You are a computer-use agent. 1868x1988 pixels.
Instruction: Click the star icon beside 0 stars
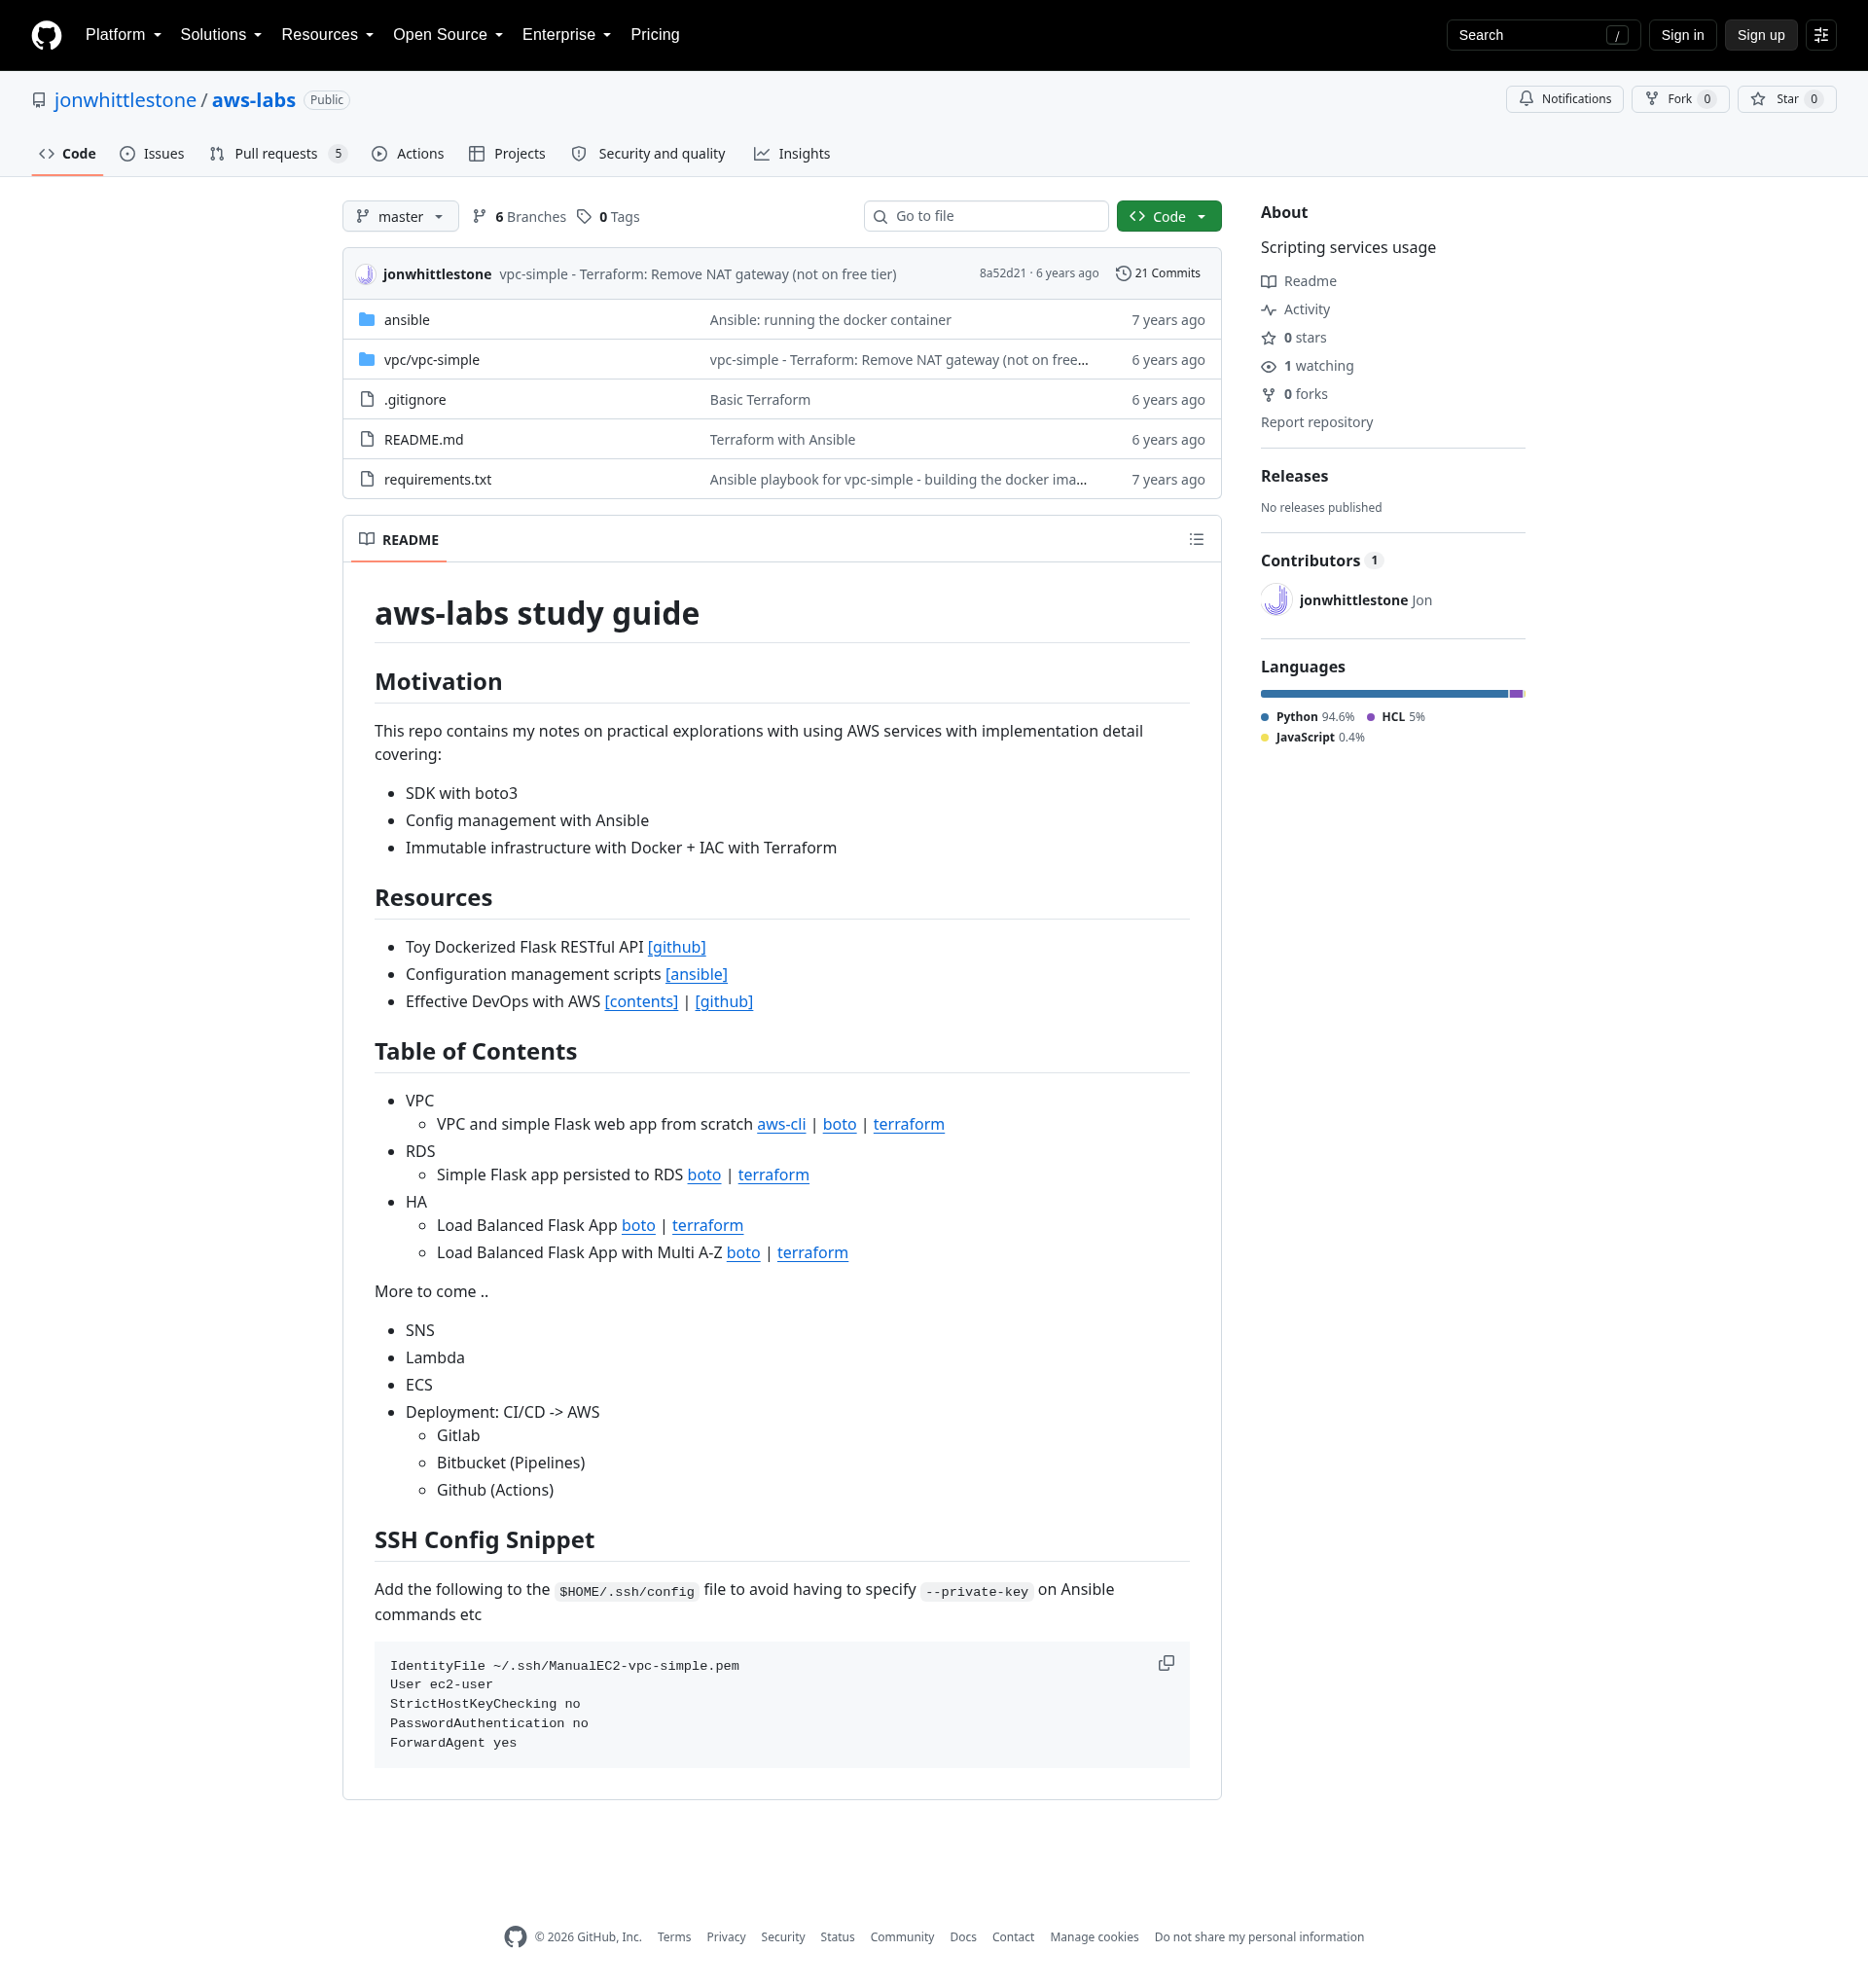pos(1269,338)
